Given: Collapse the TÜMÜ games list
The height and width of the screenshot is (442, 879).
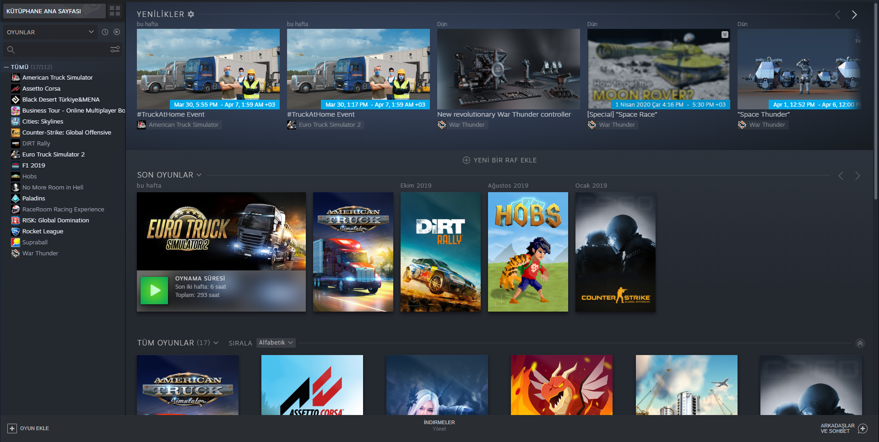Looking at the screenshot, I should 6,67.
